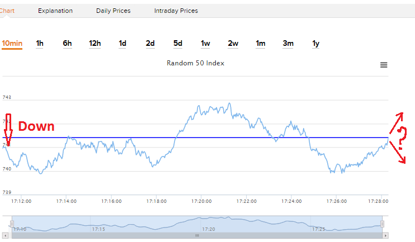This screenshot has height=242, width=415.
Task: Choose the 12h range option
Action: tap(95, 43)
